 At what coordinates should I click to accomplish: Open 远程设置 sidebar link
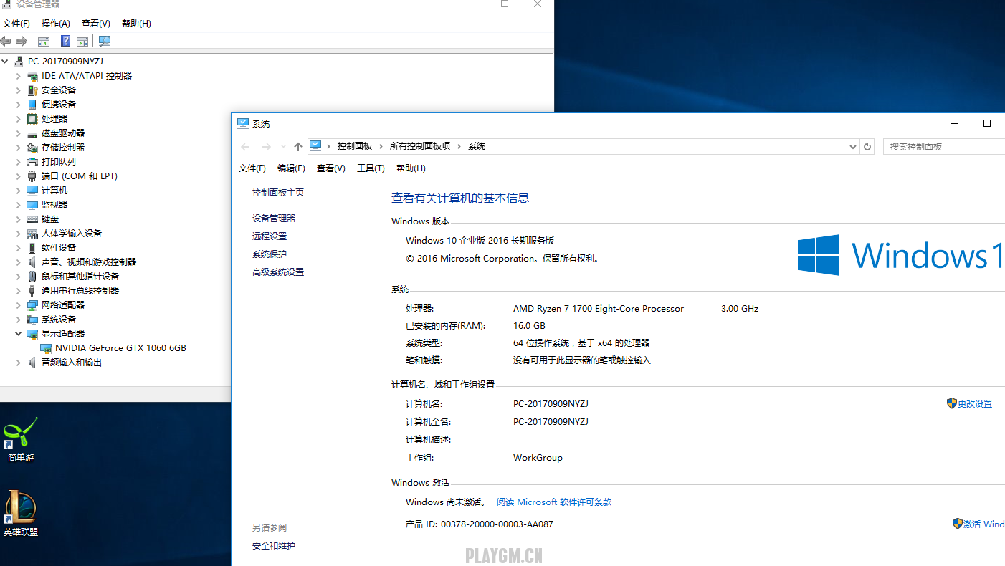click(x=270, y=236)
